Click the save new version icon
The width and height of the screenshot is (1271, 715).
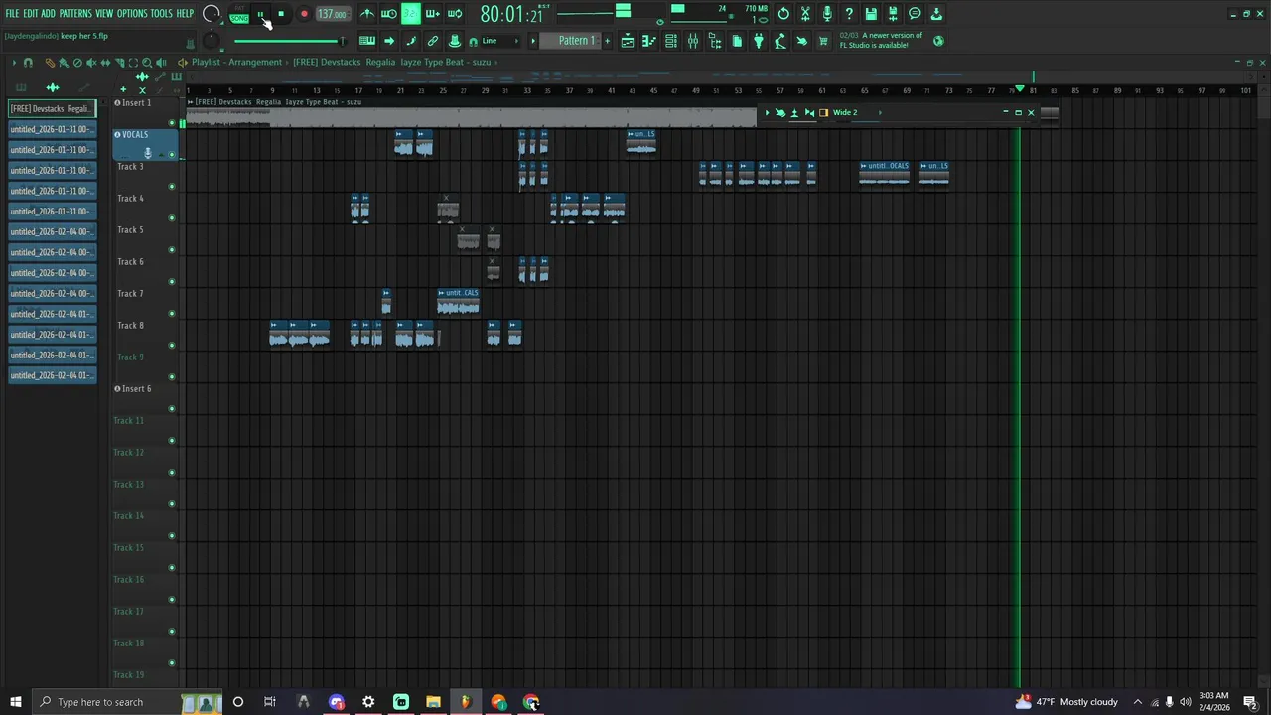(x=893, y=14)
